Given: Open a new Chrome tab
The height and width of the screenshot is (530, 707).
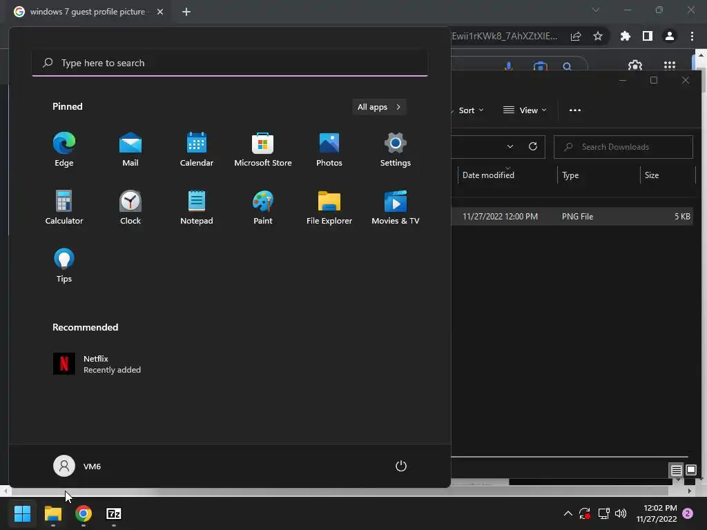Looking at the screenshot, I should pos(186,12).
